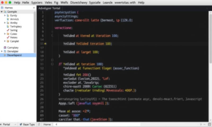
Task: Open the Sypsialle menu
Action: coord(95,3)
